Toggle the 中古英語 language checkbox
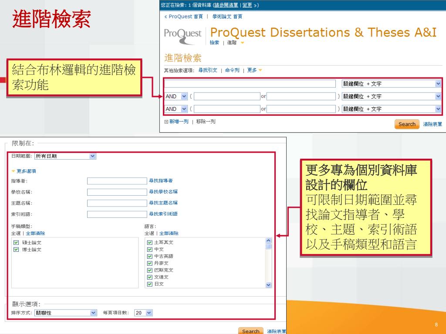Image resolution: width=446 pixels, height=334 pixels. pos(150,256)
